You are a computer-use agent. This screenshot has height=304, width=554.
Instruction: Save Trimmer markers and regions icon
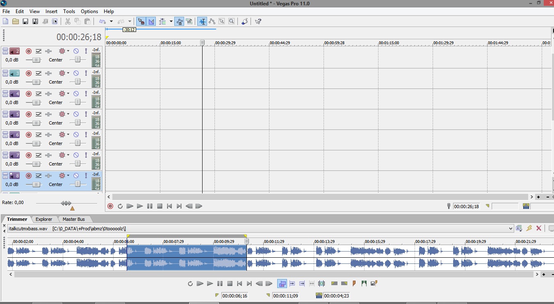coord(374,283)
